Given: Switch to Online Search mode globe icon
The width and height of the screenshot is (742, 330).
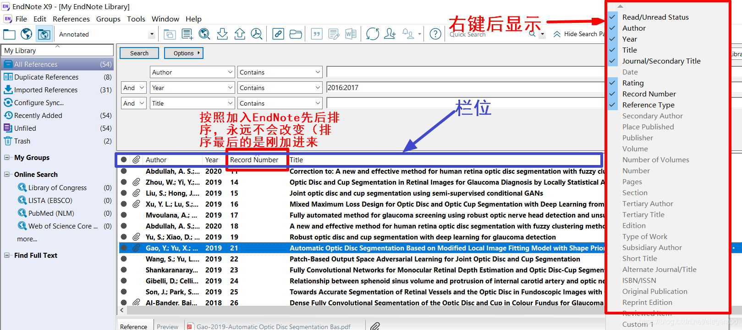Looking at the screenshot, I should [27, 34].
